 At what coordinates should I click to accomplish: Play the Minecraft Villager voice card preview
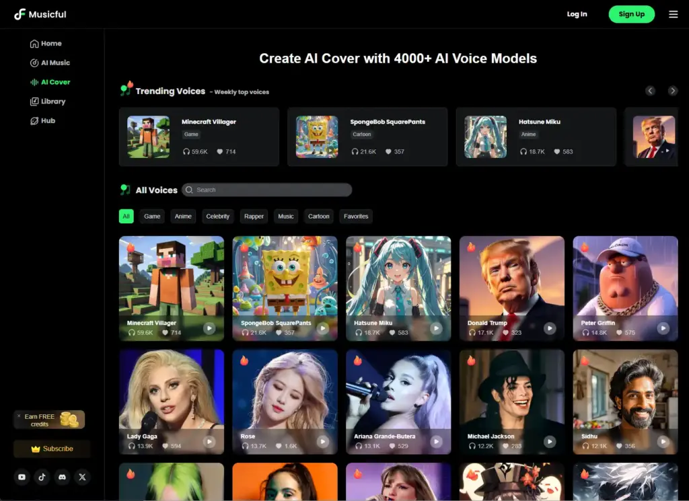point(209,328)
